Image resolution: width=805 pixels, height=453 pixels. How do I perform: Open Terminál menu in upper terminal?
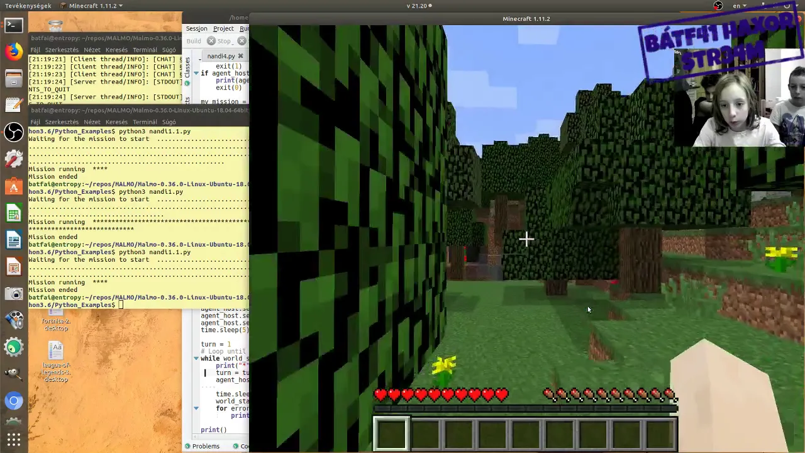pyautogui.click(x=145, y=50)
